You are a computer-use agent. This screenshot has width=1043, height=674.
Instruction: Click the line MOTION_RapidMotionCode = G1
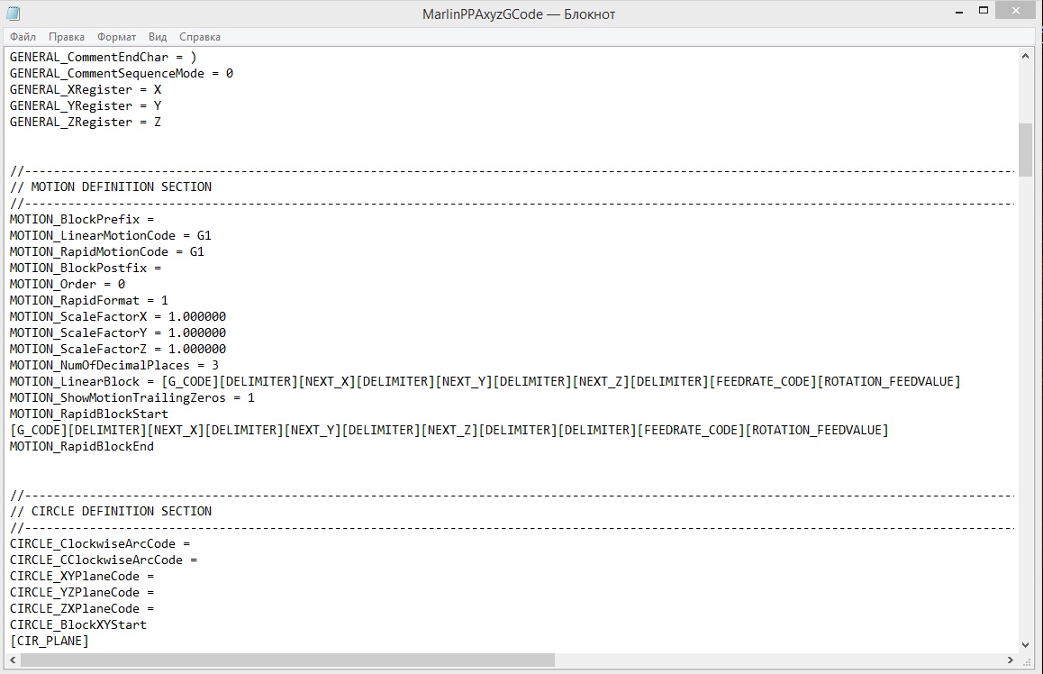106,251
